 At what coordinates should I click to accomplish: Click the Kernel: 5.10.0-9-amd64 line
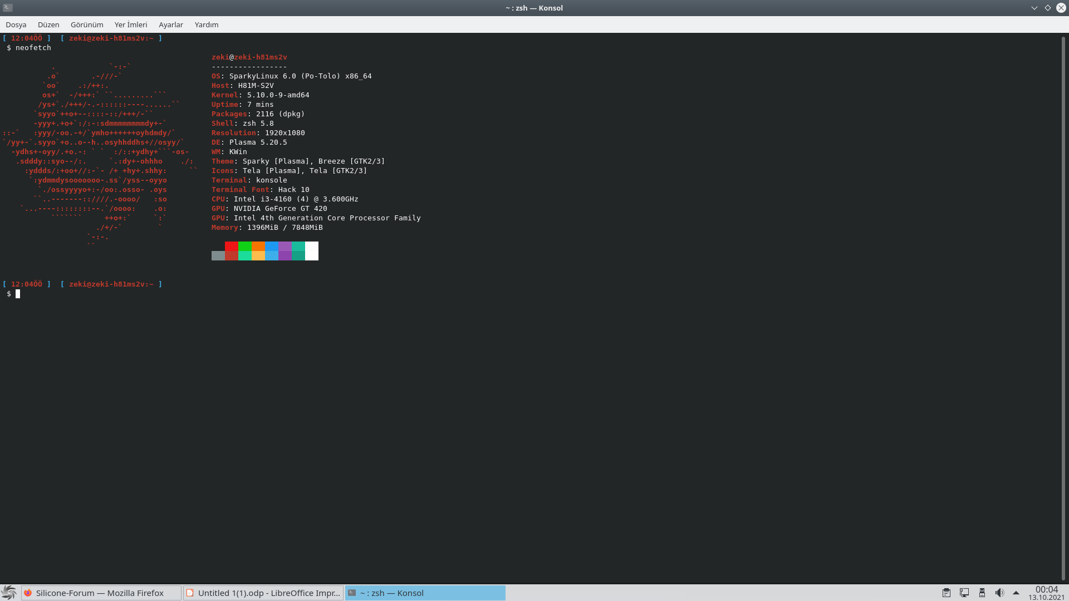coord(261,95)
